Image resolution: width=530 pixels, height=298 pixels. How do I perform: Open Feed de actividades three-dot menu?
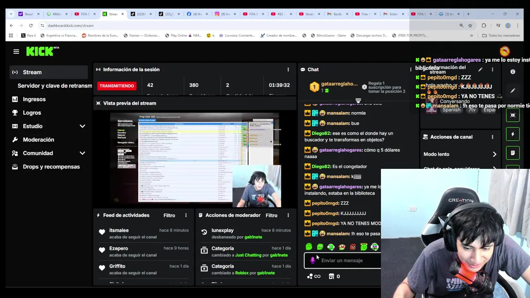pos(186,215)
